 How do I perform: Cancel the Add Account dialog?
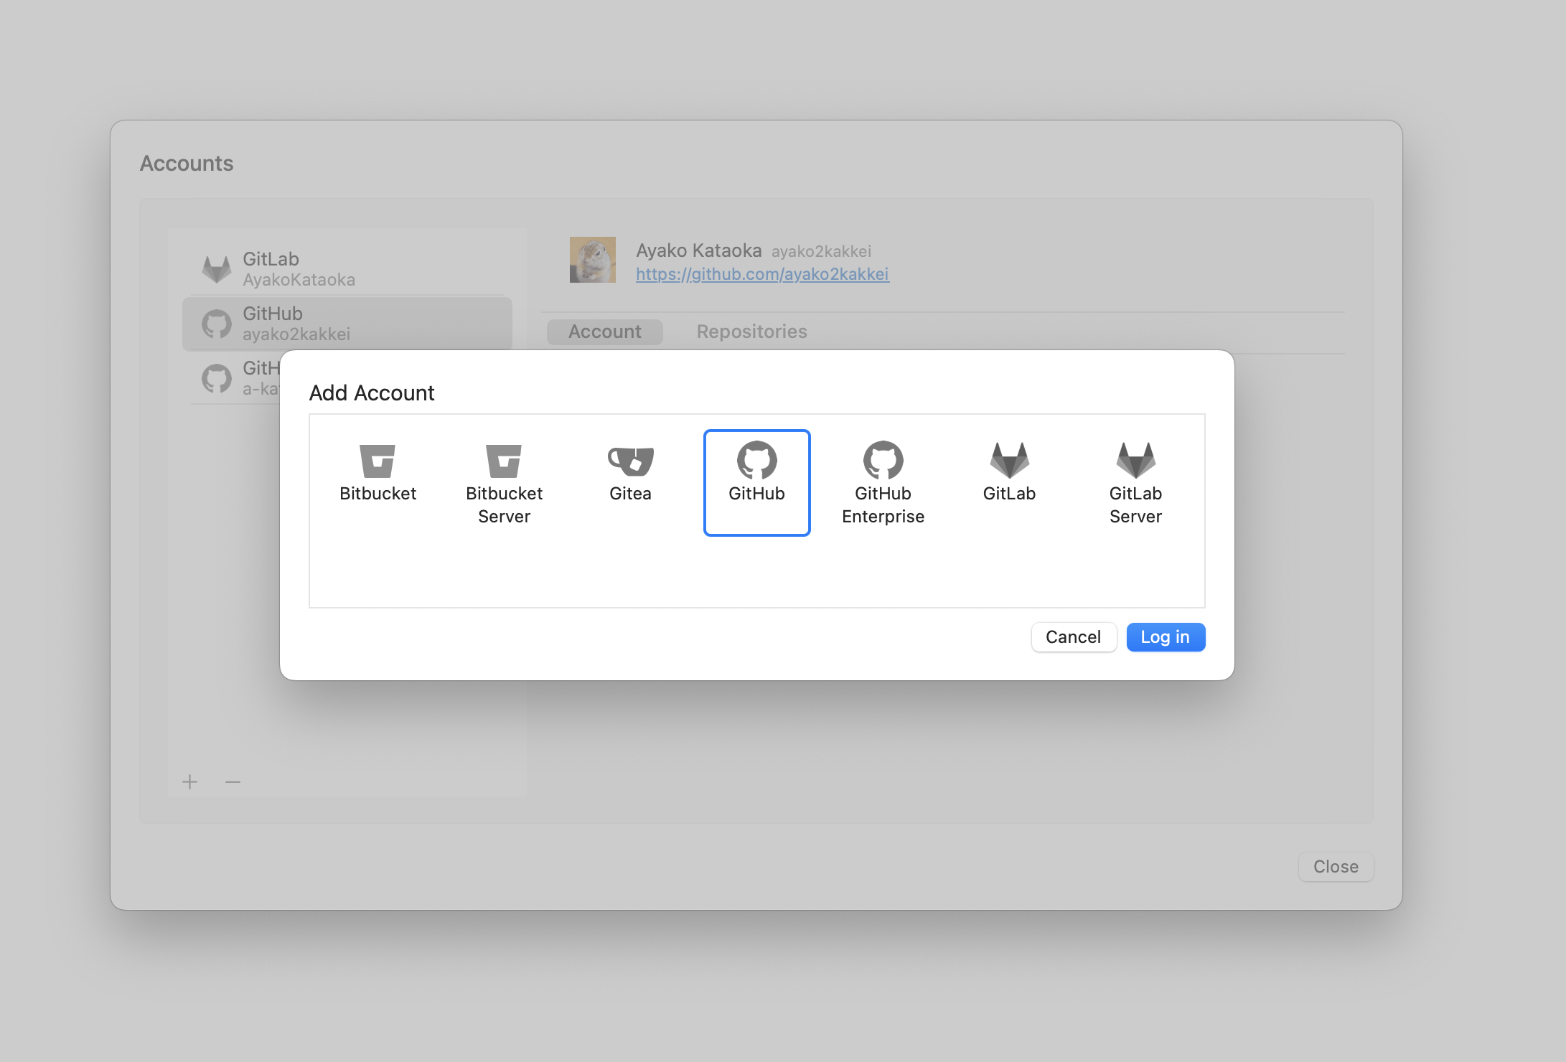tap(1073, 637)
